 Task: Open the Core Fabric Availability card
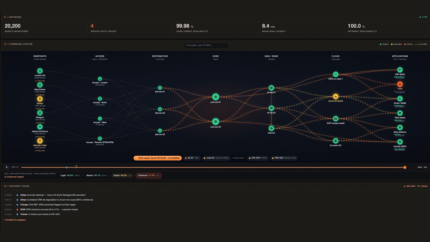click(216, 28)
